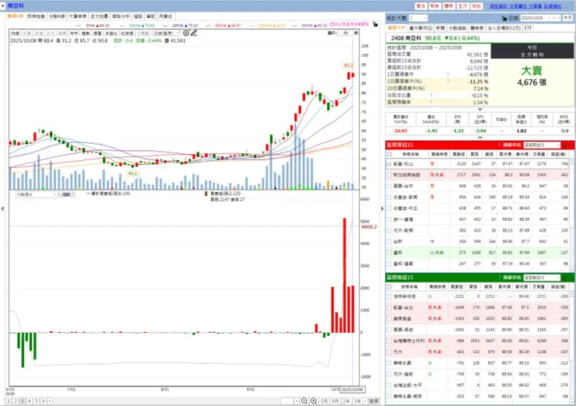Zoom out with the minus magnifier

[304, 401]
